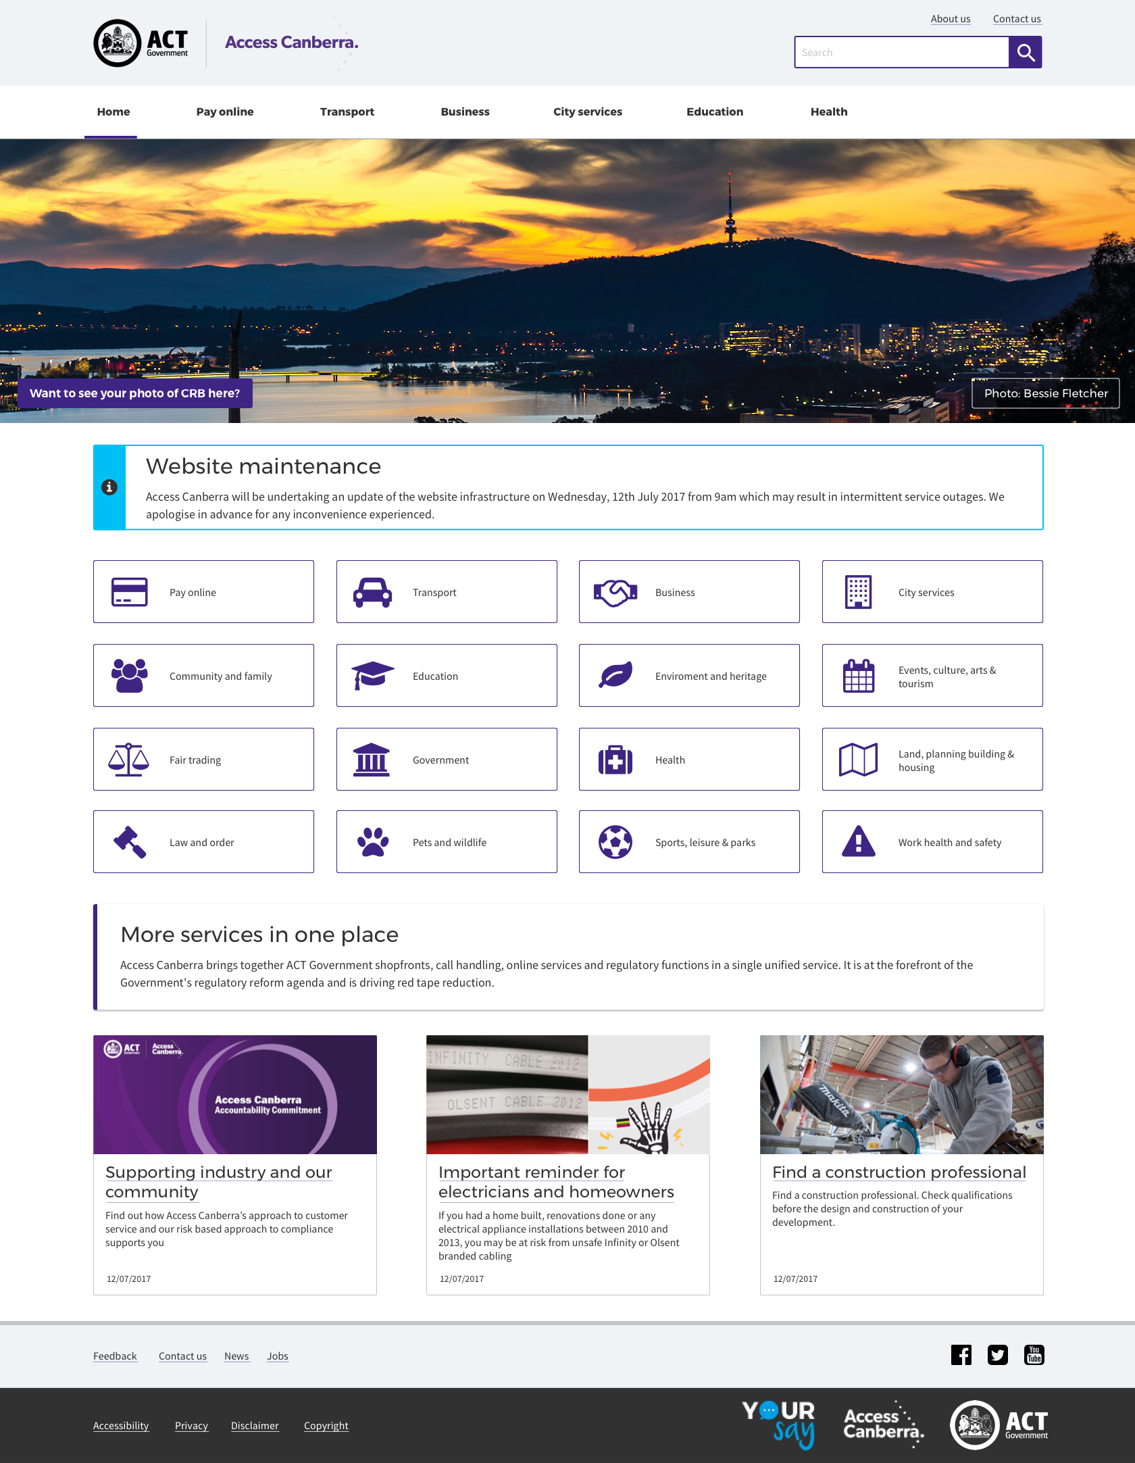
Task: Click the info icon on maintenance notice
Action: coord(109,487)
